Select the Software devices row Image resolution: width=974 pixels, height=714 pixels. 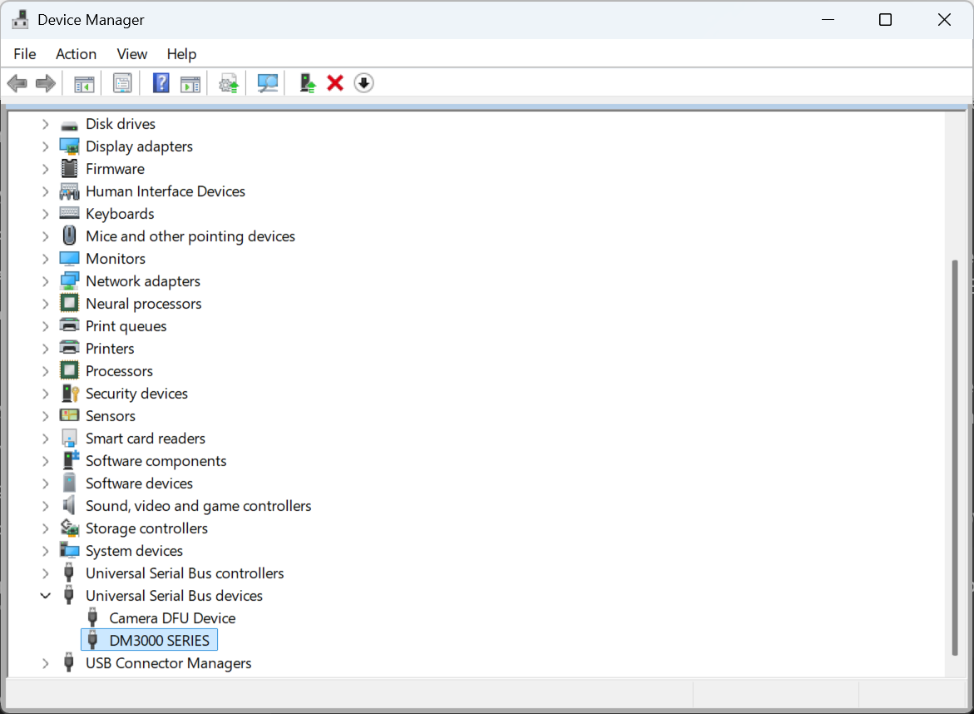(139, 483)
